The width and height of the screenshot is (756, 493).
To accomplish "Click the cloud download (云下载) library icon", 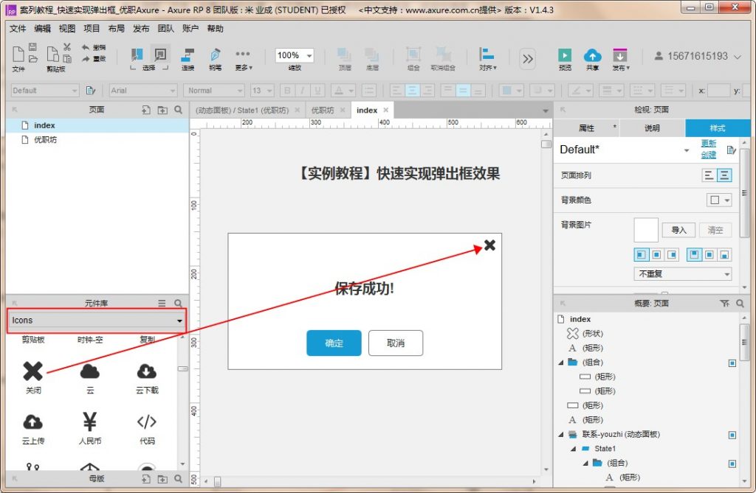I will coord(147,371).
